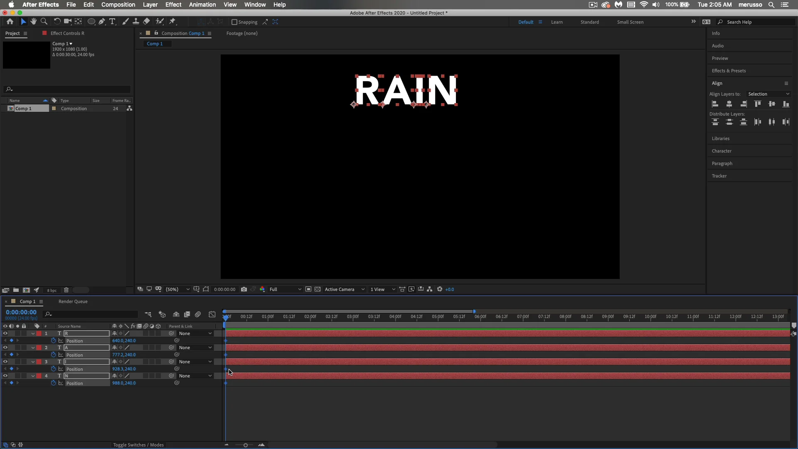798x449 pixels.
Task: Expand the Character panel
Action: pos(722,151)
